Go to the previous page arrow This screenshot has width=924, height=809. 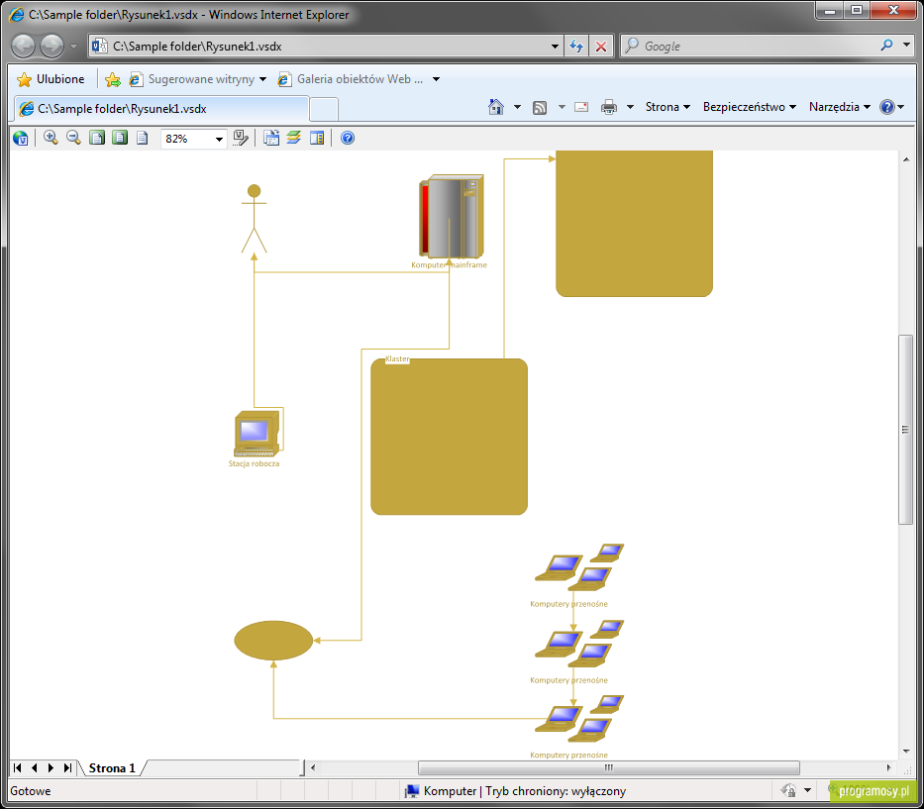35,767
